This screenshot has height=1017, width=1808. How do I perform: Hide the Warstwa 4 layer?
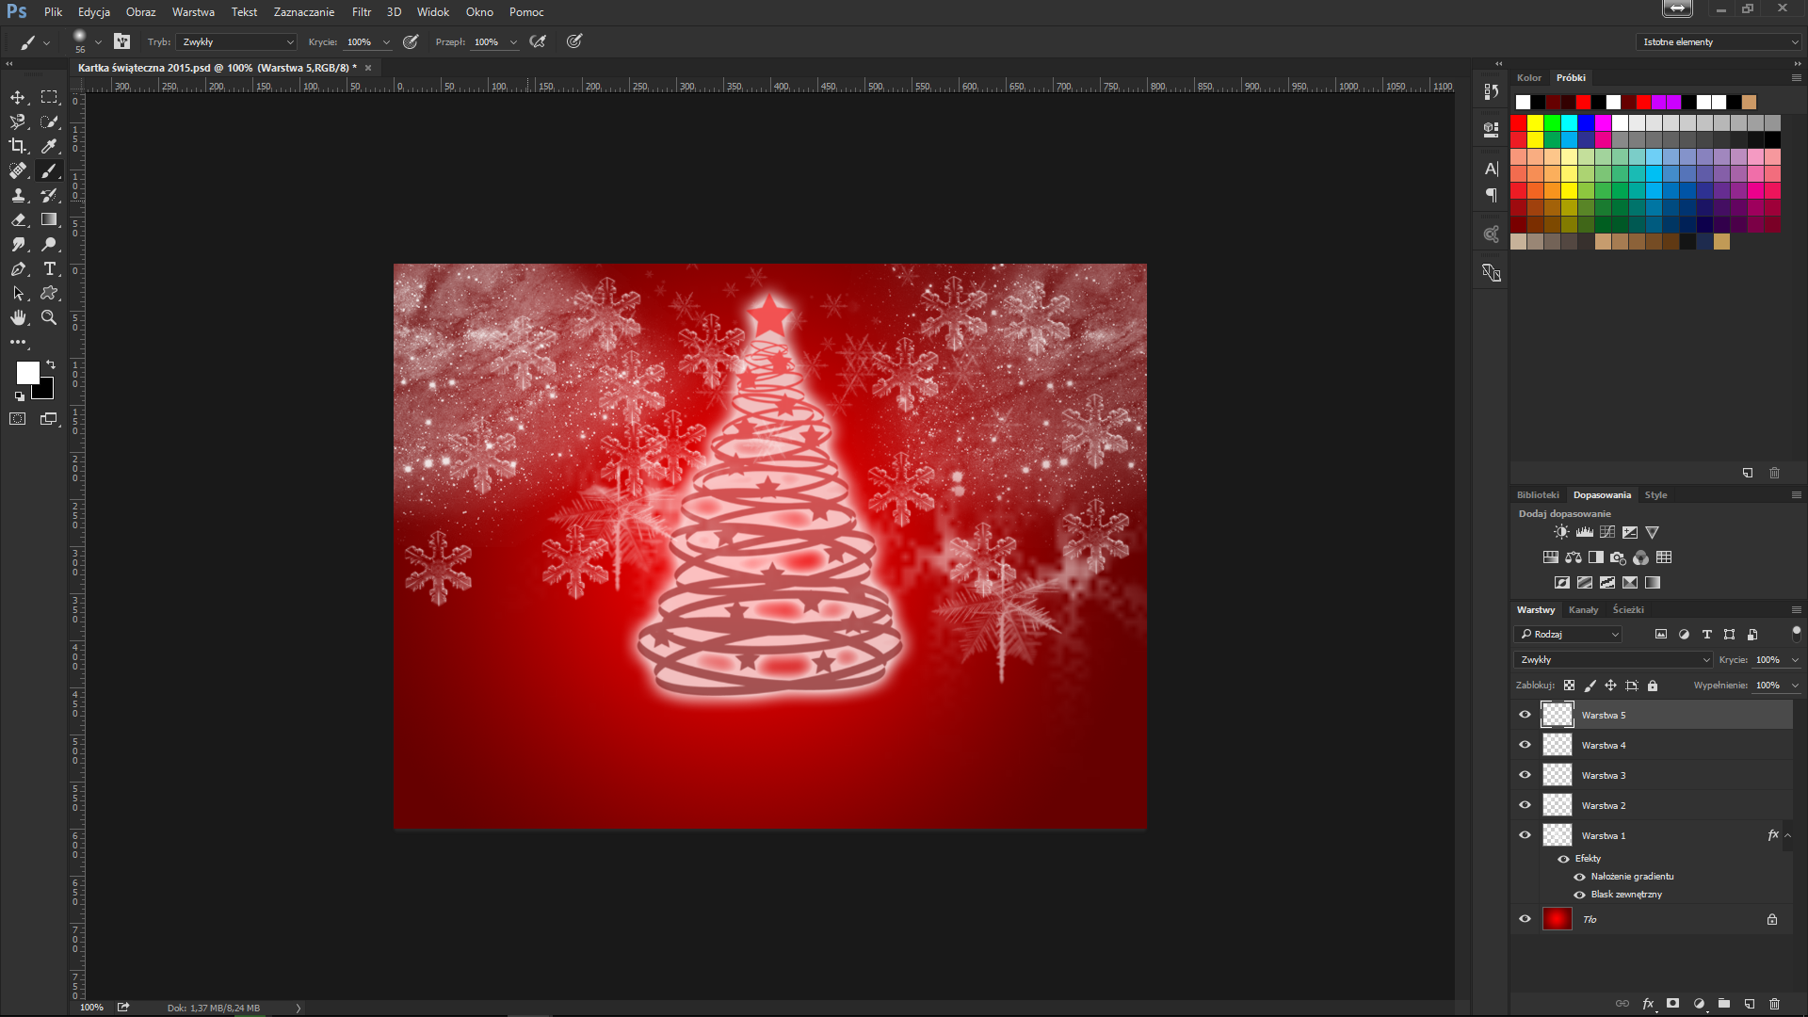click(1525, 745)
